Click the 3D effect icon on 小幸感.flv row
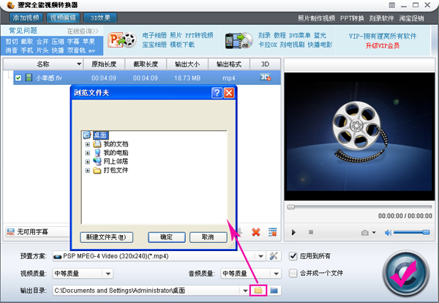The height and width of the screenshot is (303, 439). pyautogui.click(x=265, y=78)
